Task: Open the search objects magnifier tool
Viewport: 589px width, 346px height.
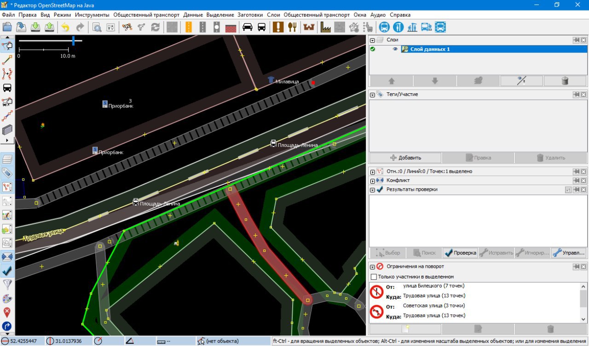Action: pos(97,27)
